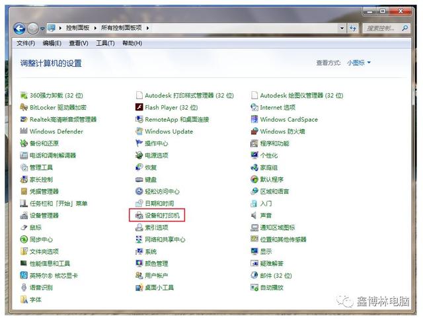The width and height of the screenshot is (423, 320).
Task: Open the Windows Update icon
Action: (139, 131)
